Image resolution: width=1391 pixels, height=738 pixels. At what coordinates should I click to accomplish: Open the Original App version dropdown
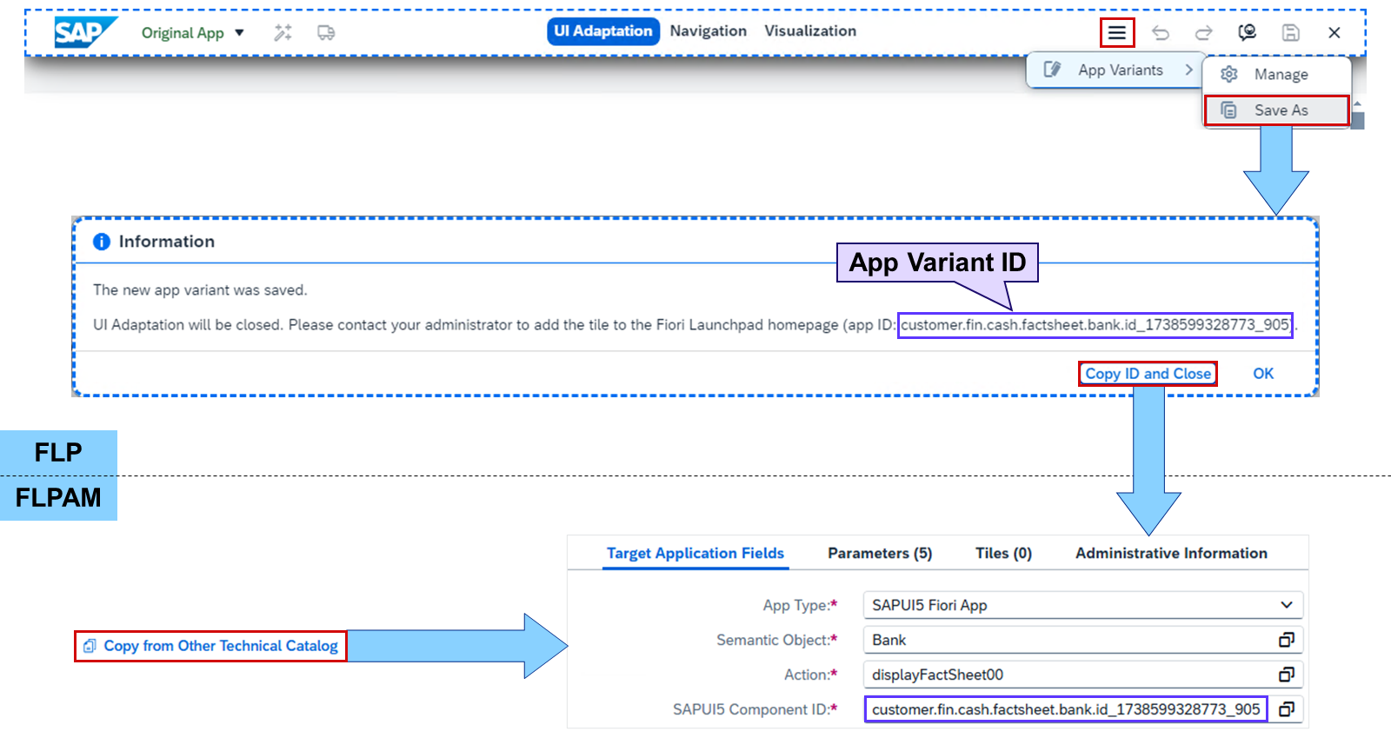tap(193, 33)
